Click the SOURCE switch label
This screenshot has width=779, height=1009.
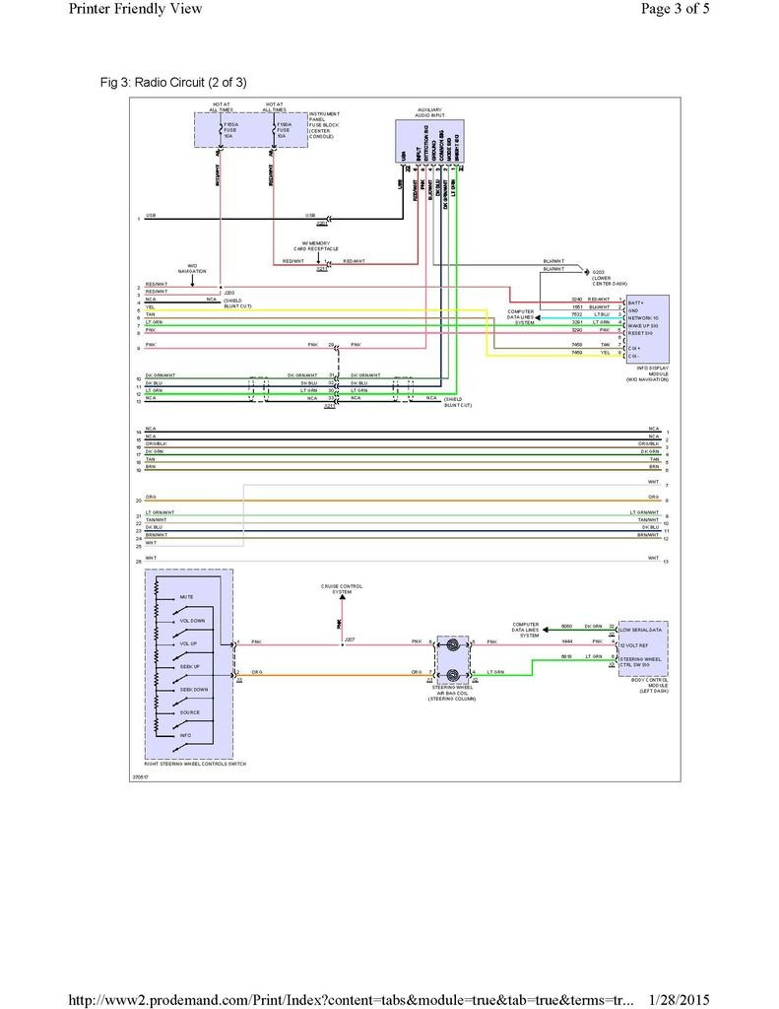pos(190,712)
